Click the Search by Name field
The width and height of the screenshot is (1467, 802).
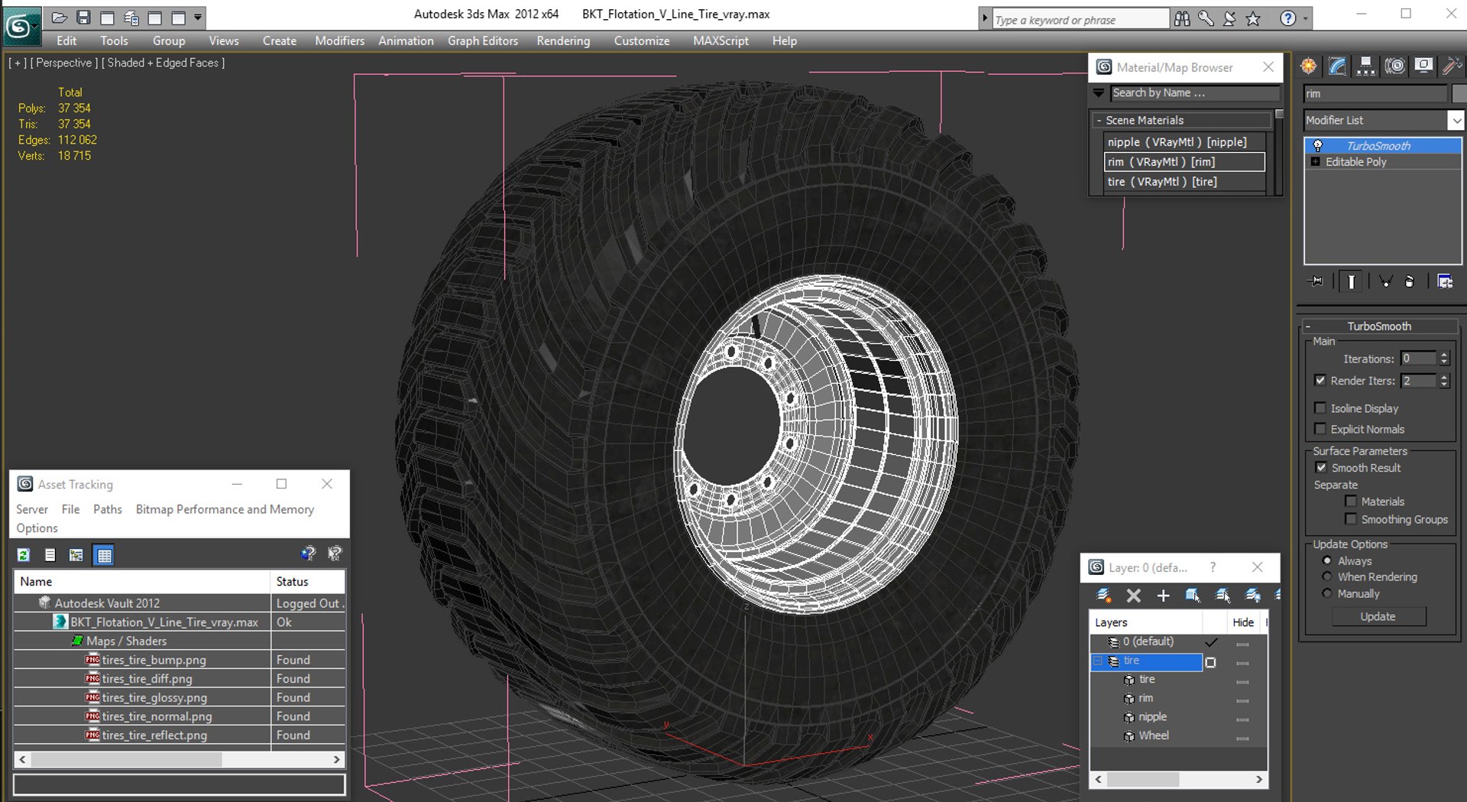point(1194,93)
